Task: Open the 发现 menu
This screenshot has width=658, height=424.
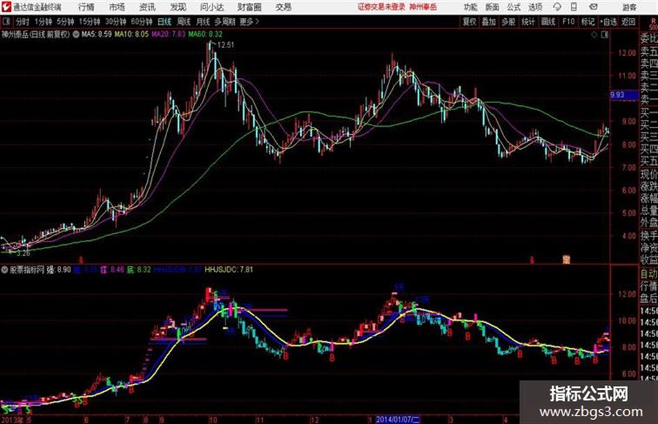Action: point(178,7)
